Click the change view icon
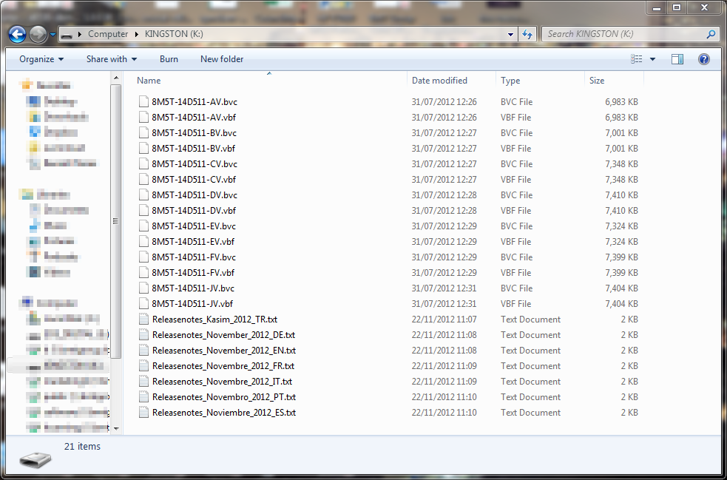 coord(636,59)
